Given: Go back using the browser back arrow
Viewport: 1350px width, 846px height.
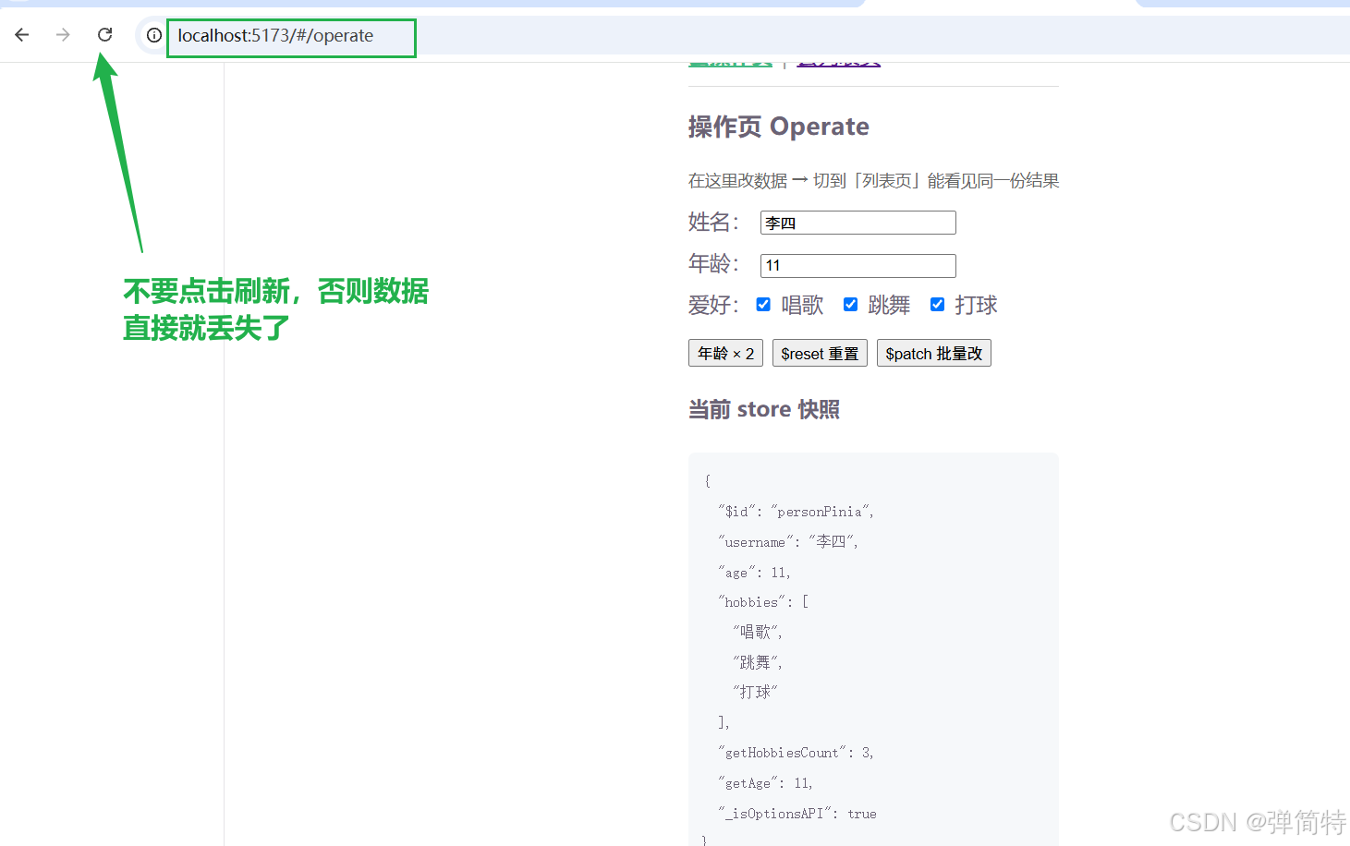Looking at the screenshot, I should (x=22, y=35).
